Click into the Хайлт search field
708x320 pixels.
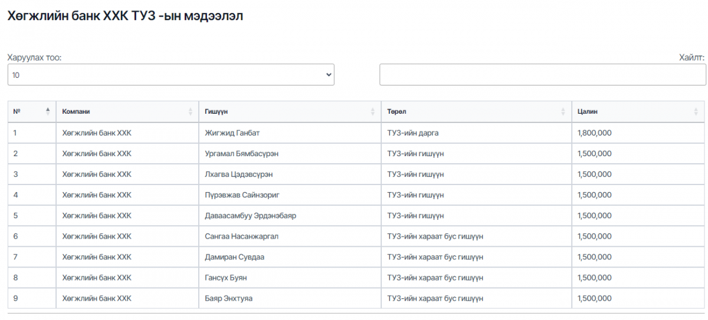point(542,75)
